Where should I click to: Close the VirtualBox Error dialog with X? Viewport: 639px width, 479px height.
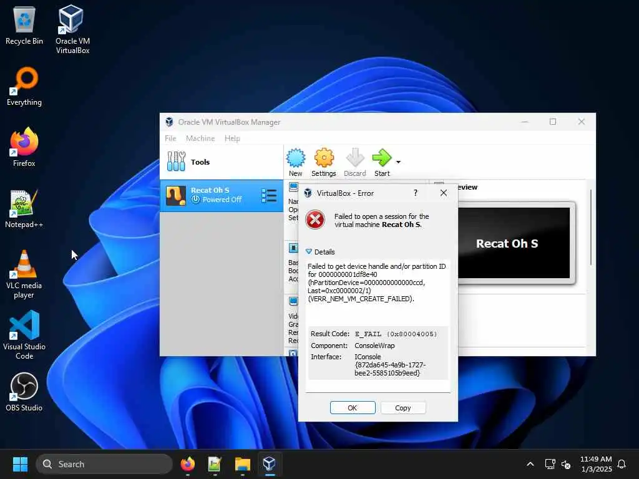(x=444, y=193)
